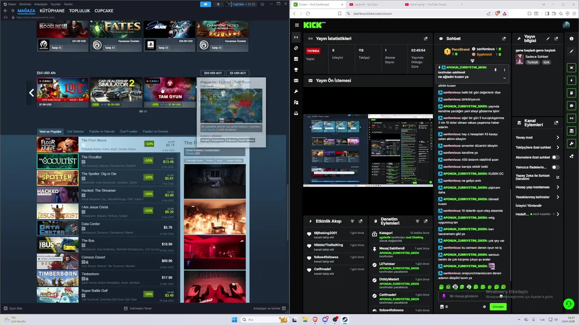Open the analytics chart icon in Kick sidebar
The image size is (579, 325).
[296, 59]
